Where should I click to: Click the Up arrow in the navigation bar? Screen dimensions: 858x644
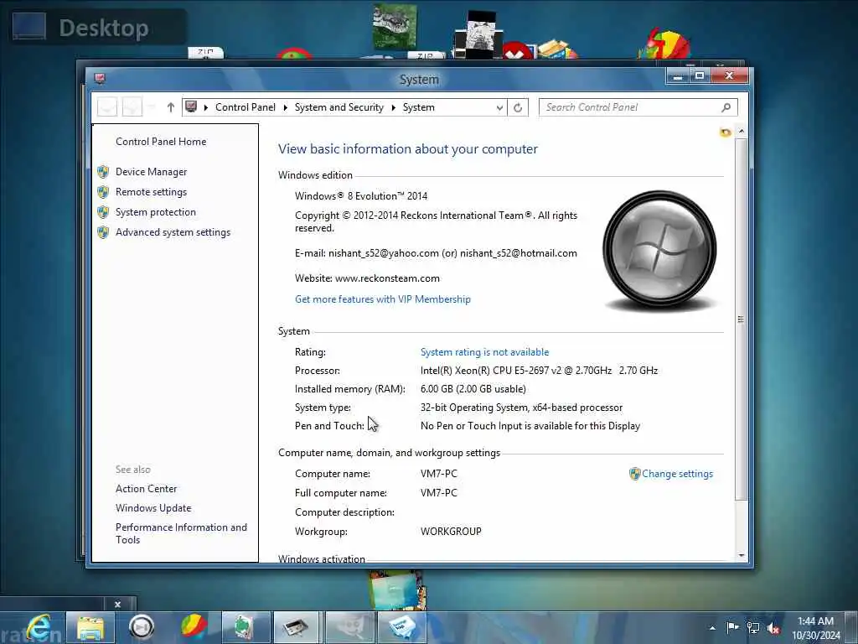tap(171, 107)
